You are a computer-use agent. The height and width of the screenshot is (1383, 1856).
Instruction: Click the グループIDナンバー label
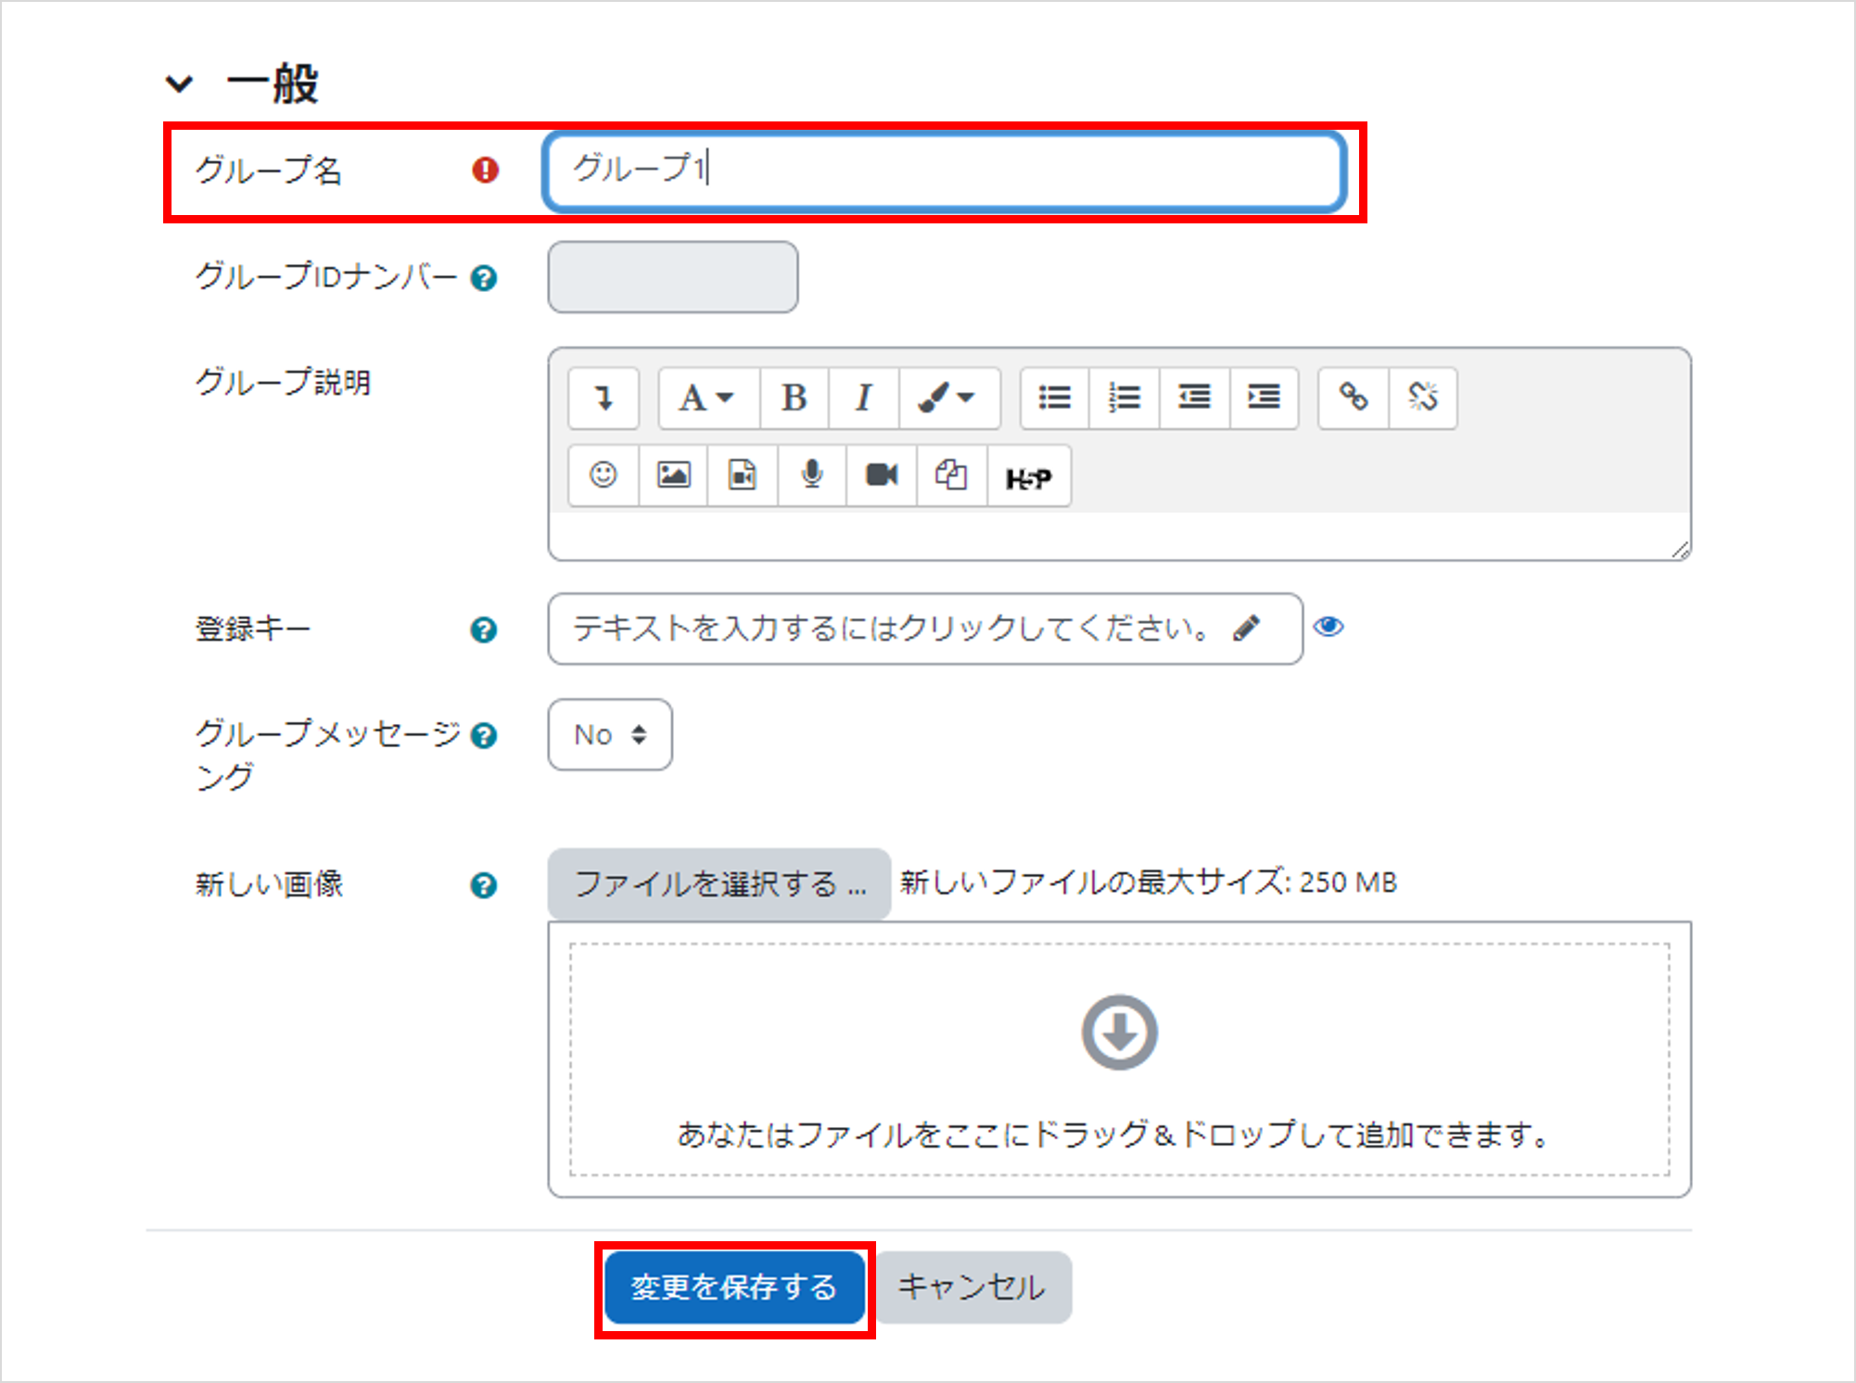(x=325, y=277)
